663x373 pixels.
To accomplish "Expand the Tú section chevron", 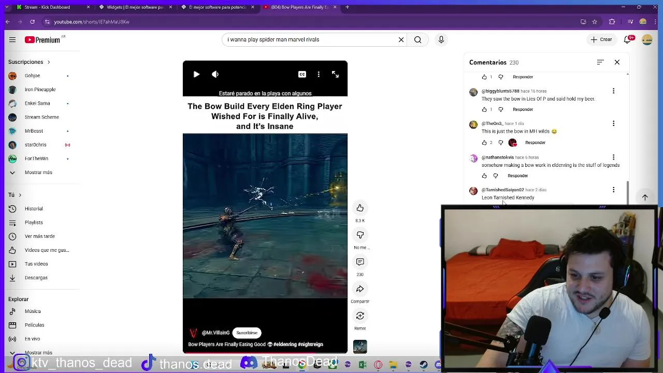I will pyautogui.click(x=20, y=195).
